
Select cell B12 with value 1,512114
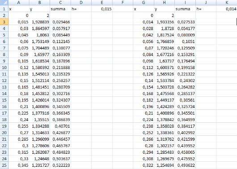(39, 81)
